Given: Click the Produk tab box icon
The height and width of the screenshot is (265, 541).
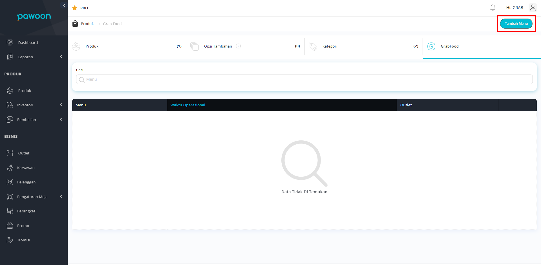Looking at the screenshot, I should 76,46.
